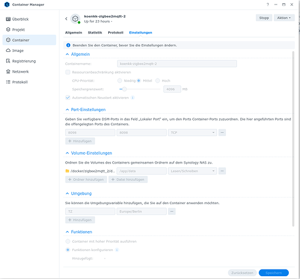Click the Stopp button
This screenshot has height=279, width=300.
point(264,18)
